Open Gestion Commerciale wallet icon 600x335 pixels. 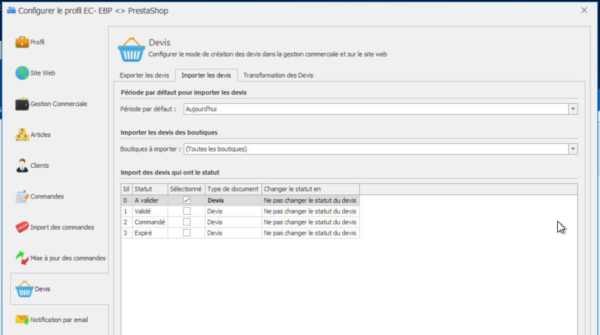[22, 104]
